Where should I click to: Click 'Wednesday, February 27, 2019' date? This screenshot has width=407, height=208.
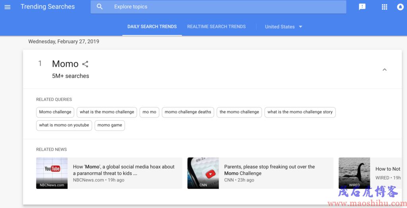coord(64,42)
